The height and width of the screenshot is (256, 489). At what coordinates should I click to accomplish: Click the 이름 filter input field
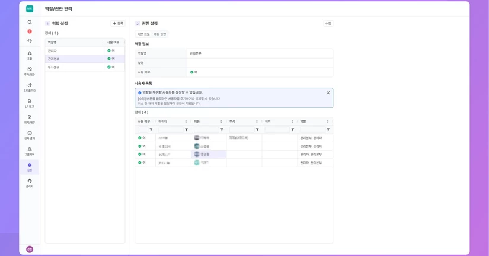pyautogui.click(x=206, y=130)
